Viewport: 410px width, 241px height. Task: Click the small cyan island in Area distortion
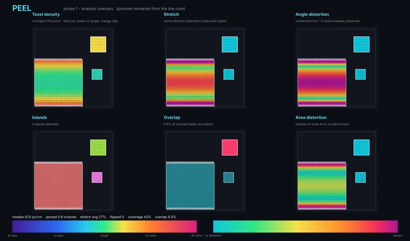click(x=361, y=177)
